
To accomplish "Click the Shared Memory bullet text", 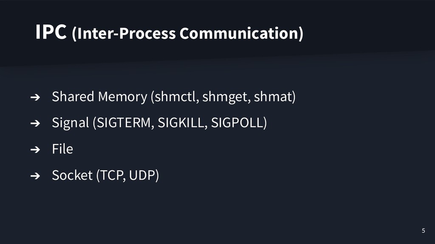I will [x=99, y=97].
